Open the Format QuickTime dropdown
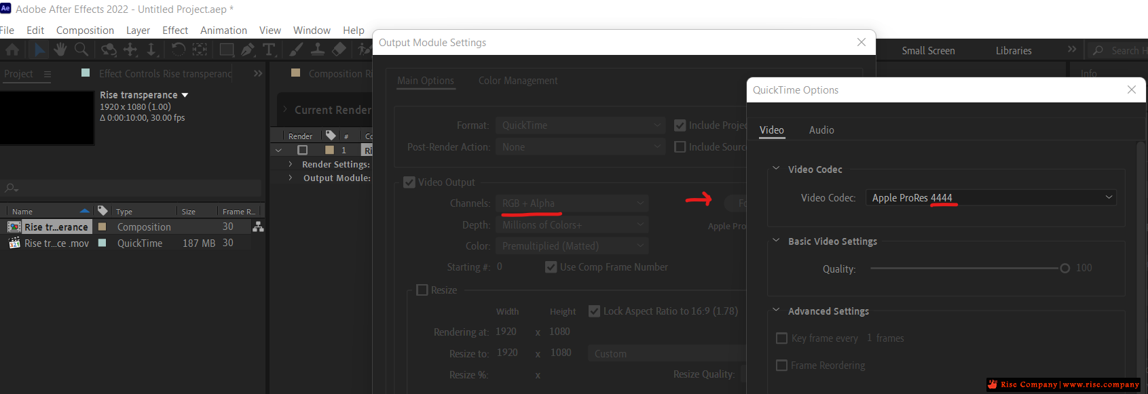The image size is (1148, 394). click(x=580, y=125)
